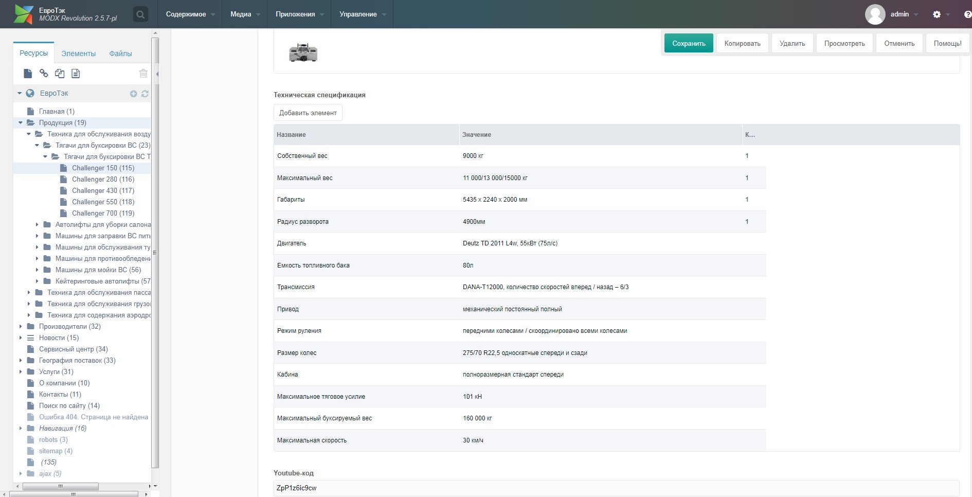972x497 pixels.
Task: Create a new static resource icon
Action: [x=76, y=74]
